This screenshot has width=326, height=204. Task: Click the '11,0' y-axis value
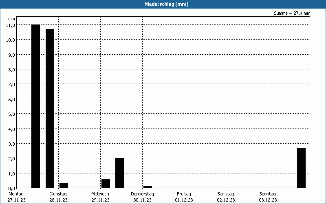11,25
